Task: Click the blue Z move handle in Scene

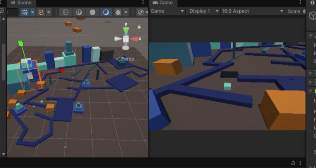Action: point(29,62)
